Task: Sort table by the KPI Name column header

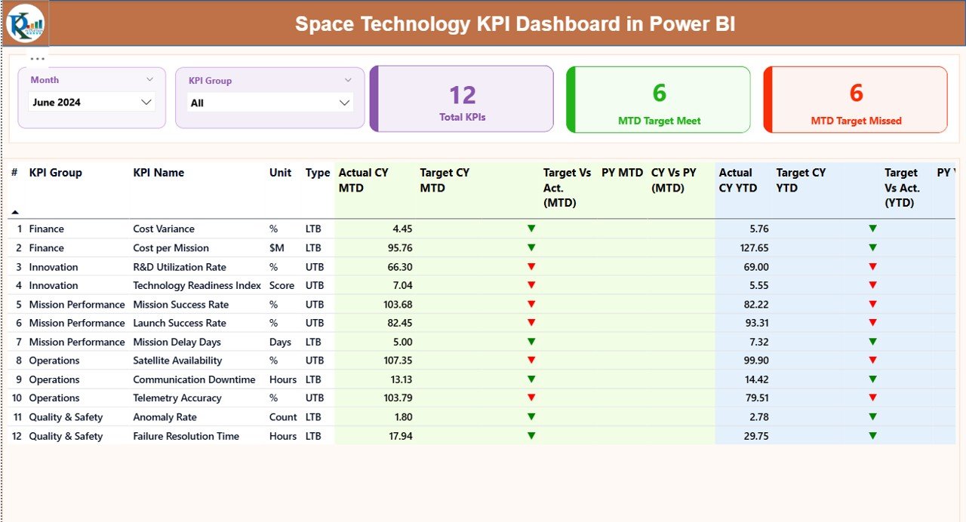Action: (158, 172)
